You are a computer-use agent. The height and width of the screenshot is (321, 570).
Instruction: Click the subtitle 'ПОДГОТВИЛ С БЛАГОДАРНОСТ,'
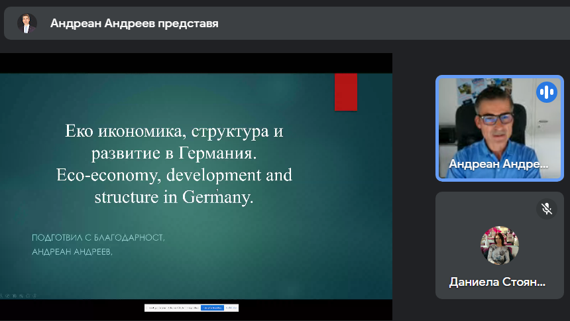[98, 237]
